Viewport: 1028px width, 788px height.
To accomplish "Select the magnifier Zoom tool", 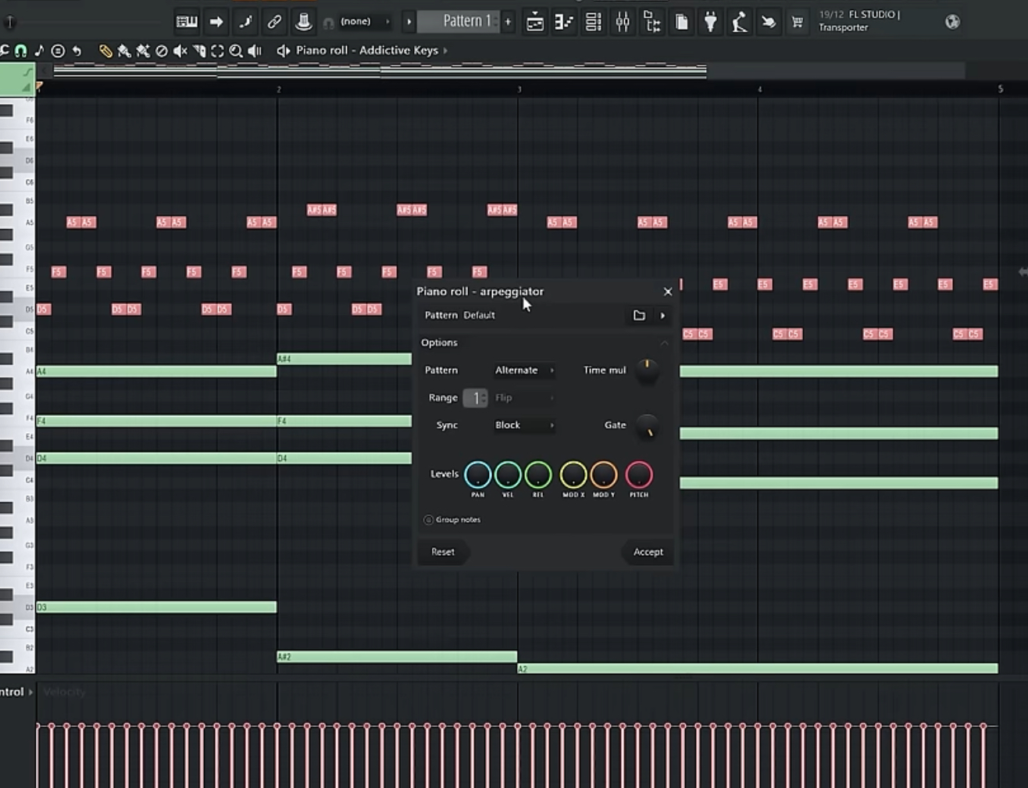I will pos(236,51).
